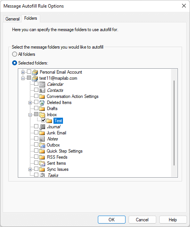Select the All folders radio option
The width and height of the screenshot is (190, 227).
click(14, 54)
